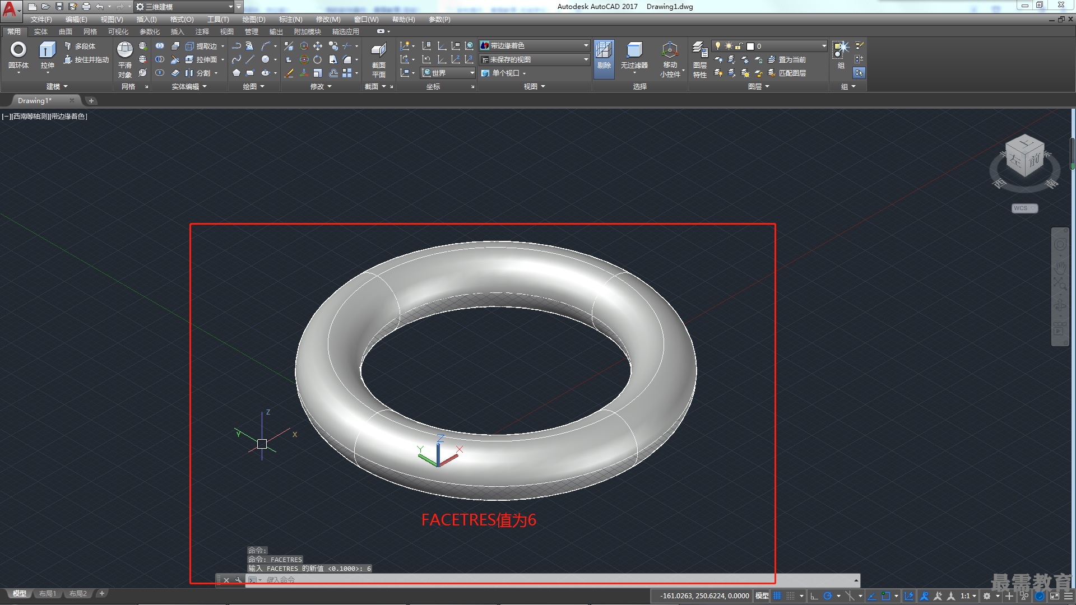Select the Extract Edges (提取边) tool
1076x605 pixels.
[201, 46]
